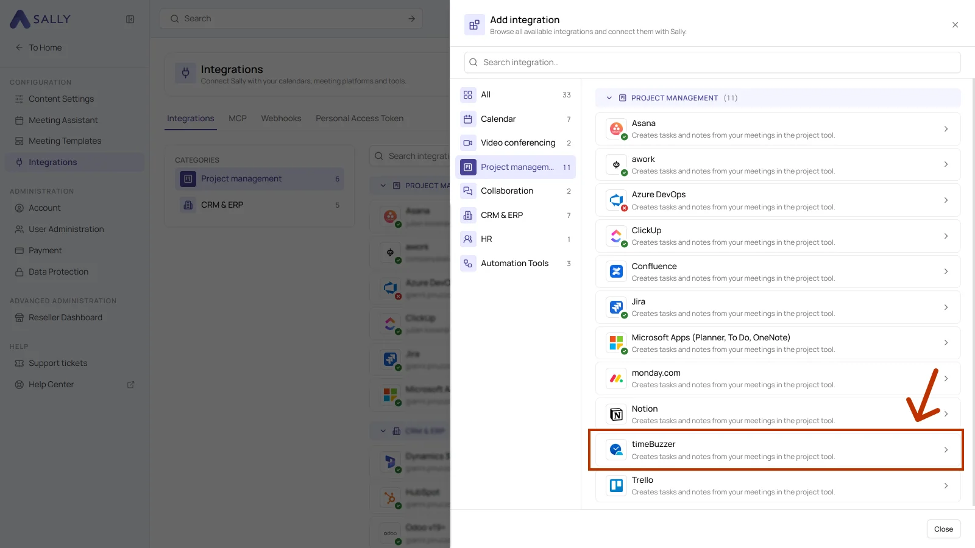Switch to the MCP tab
This screenshot has width=975, height=548.
pyautogui.click(x=238, y=118)
